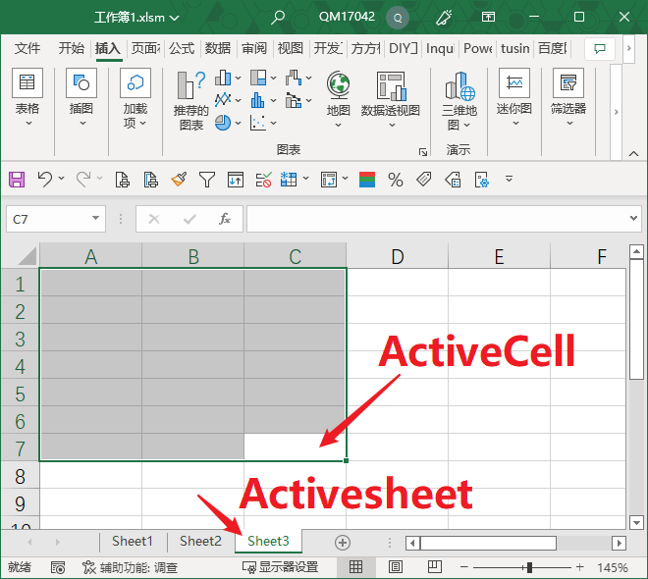
Task: Expand the formula bar chevron
Action: (x=633, y=218)
